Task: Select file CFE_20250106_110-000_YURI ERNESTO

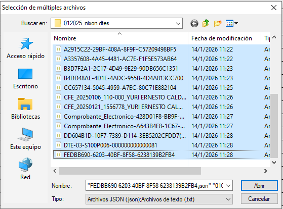Action: pos(125,97)
